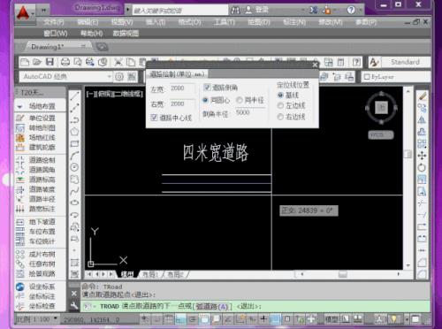Viewport: 442px width, 329px height.
Task: Click the Save icon in toolbar
Action: click(x=50, y=62)
